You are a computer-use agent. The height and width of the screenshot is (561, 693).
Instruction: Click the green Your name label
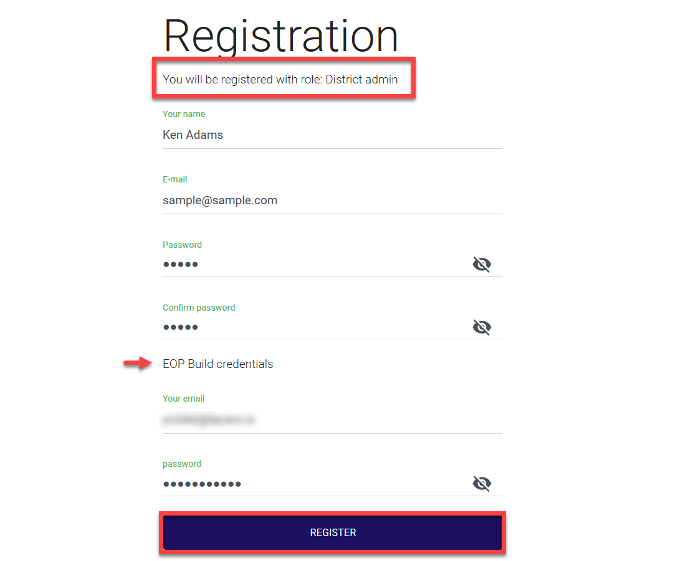tap(184, 114)
